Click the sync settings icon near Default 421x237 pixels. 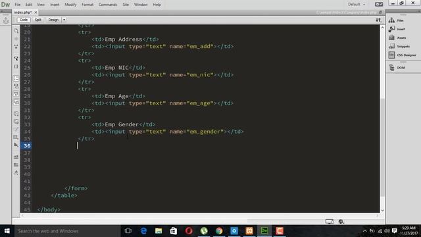[x=379, y=5]
